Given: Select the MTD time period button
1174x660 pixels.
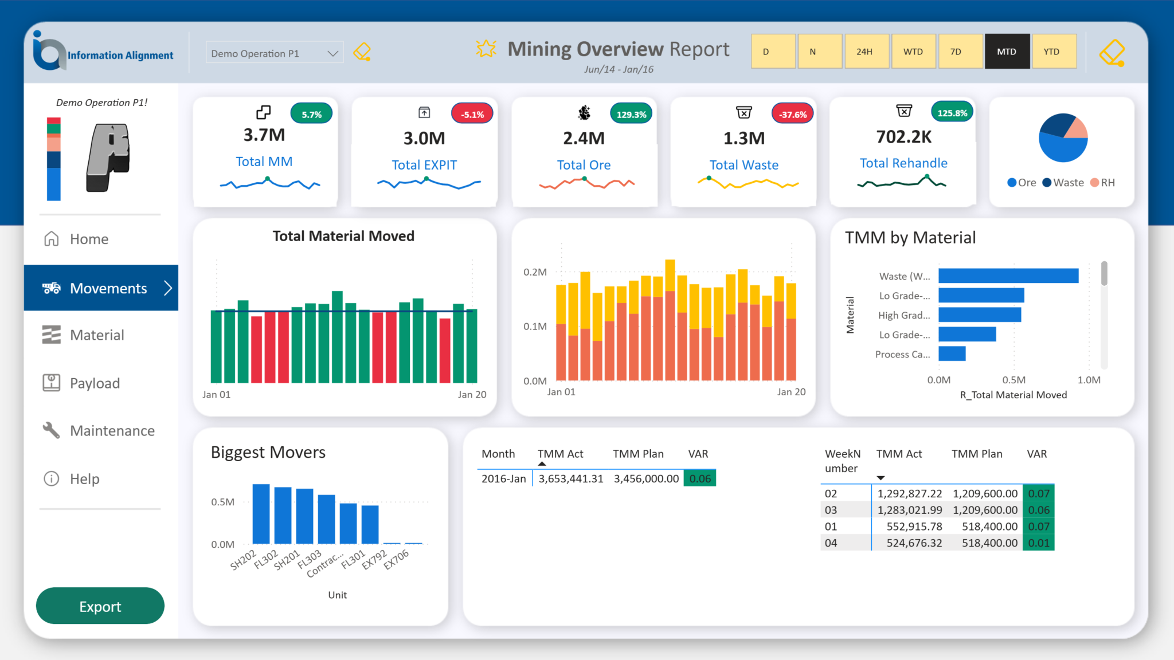Looking at the screenshot, I should click(x=1007, y=52).
